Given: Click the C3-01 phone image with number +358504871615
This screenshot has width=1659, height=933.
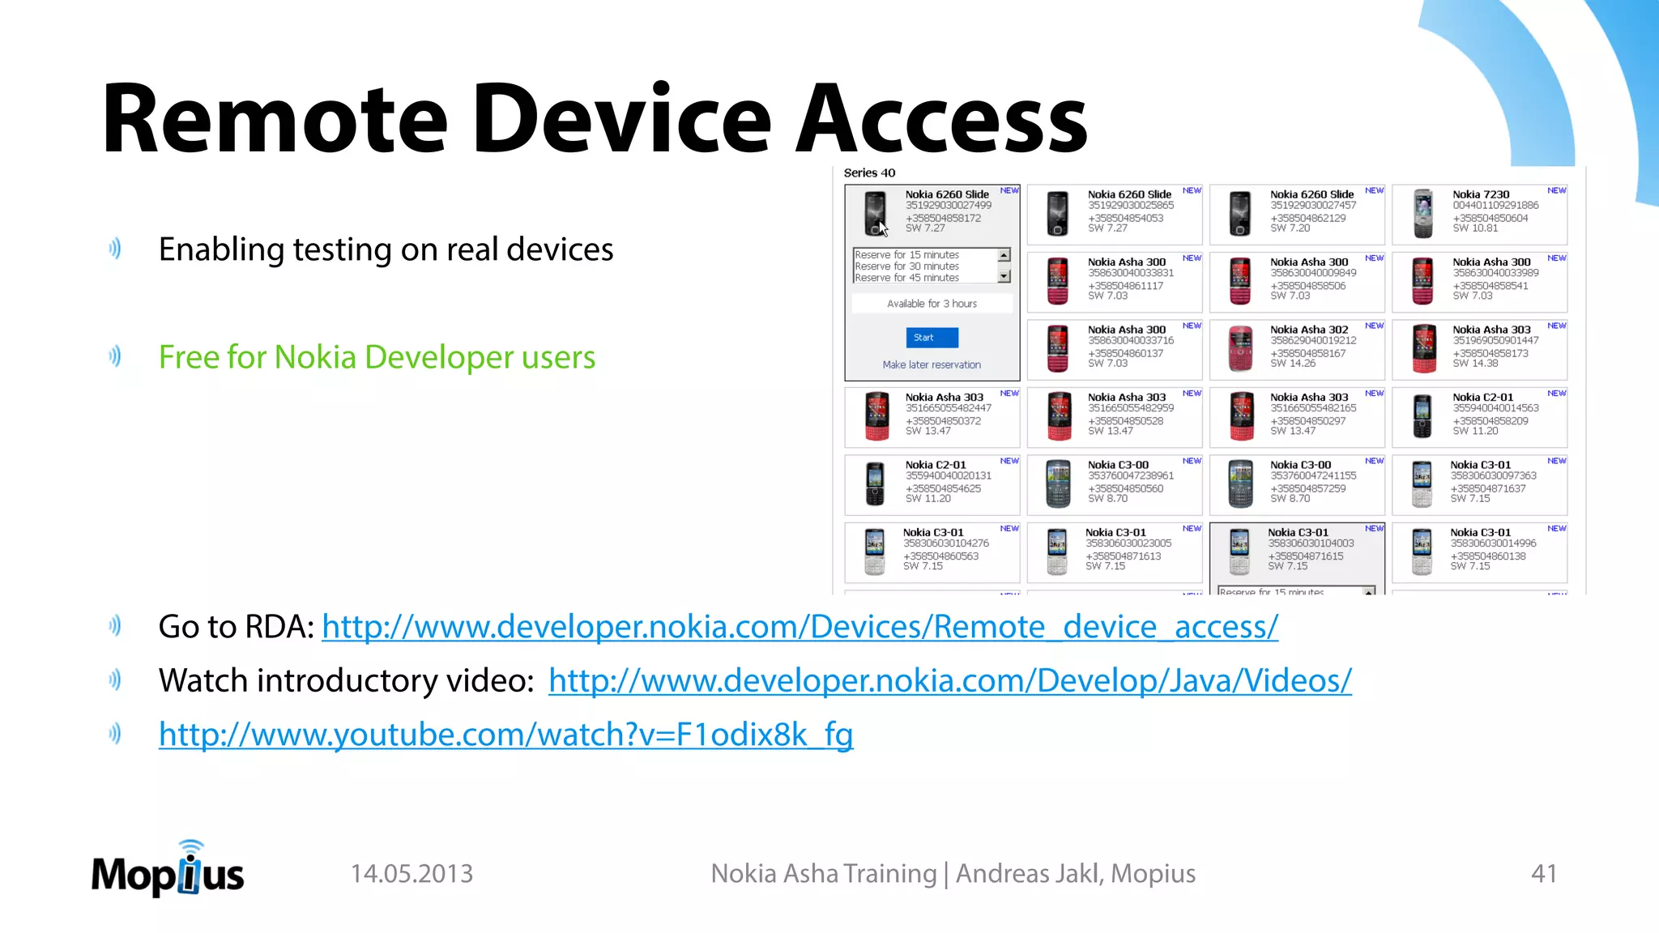Looking at the screenshot, I should (x=1239, y=552).
